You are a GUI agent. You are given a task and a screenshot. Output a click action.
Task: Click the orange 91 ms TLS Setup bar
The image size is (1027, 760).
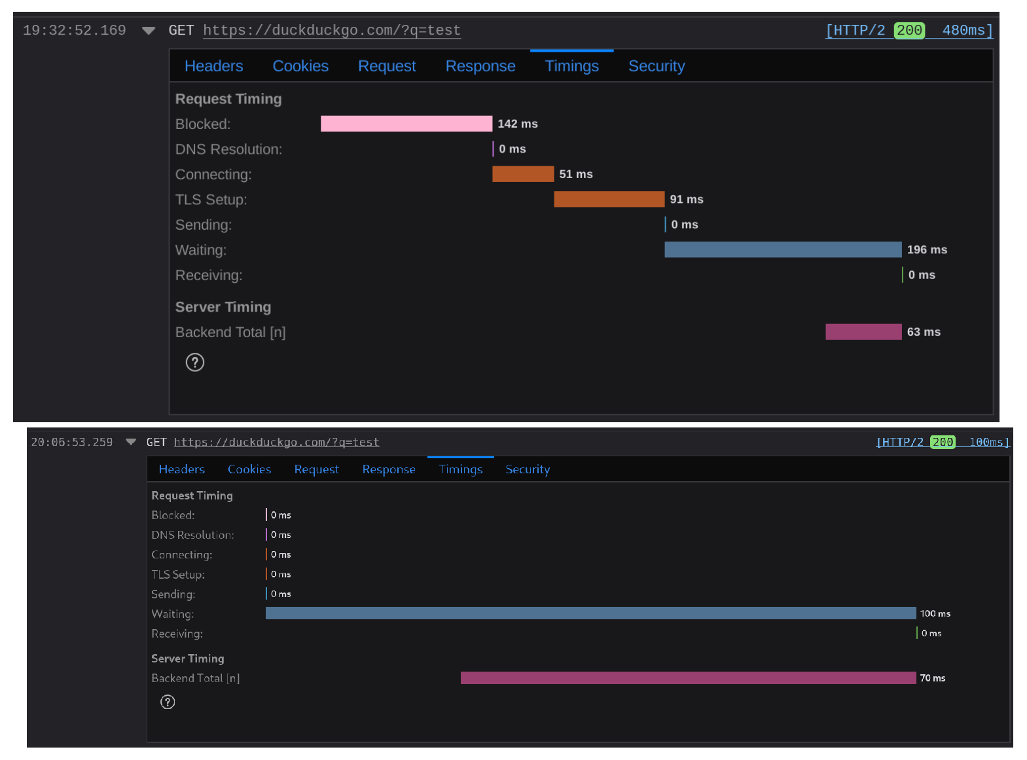(x=609, y=199)
